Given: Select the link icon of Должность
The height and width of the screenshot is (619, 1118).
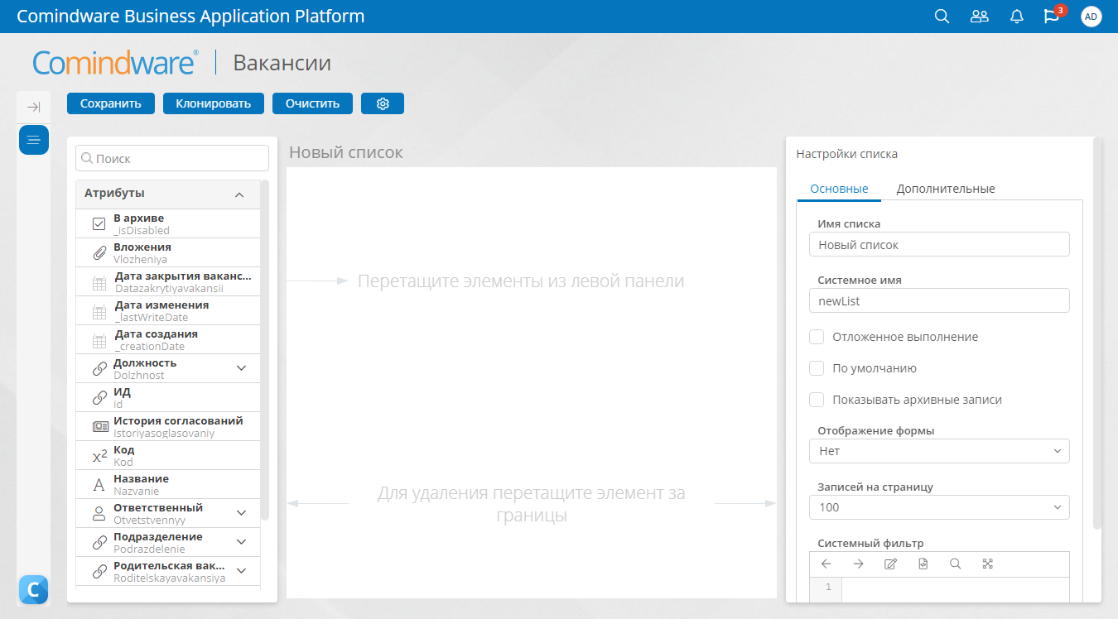Looking at the screenshot, I should [x=99, y=368].
